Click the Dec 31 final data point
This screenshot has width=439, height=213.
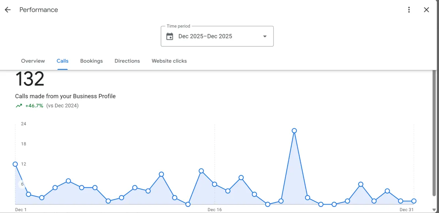click(414, 201)
